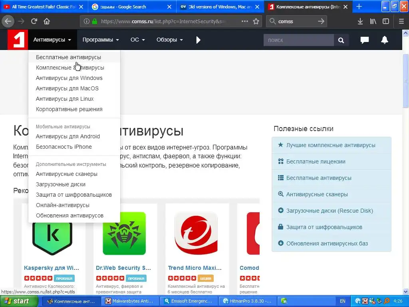
Task: Expand the Антивирусы dropdown menu
Action: 52,40
